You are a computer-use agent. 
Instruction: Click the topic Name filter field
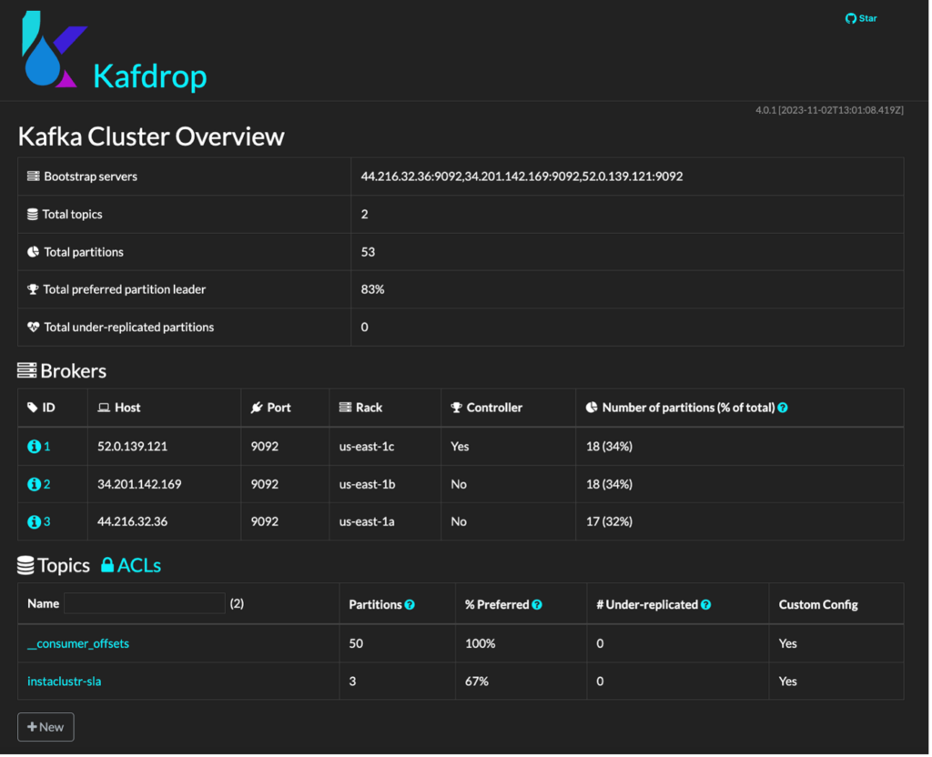(144, 603)
